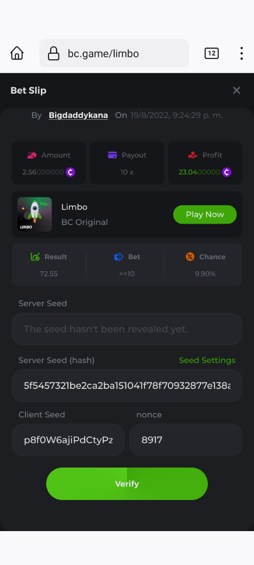The image size is (254, 565).
Task: Tap the browser home icon
Action: (x=17, y=53)
